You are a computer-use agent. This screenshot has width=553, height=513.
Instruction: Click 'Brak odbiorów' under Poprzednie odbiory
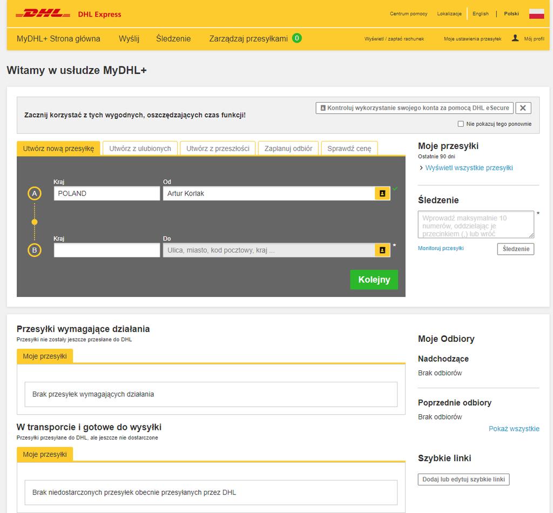(440, 417)
